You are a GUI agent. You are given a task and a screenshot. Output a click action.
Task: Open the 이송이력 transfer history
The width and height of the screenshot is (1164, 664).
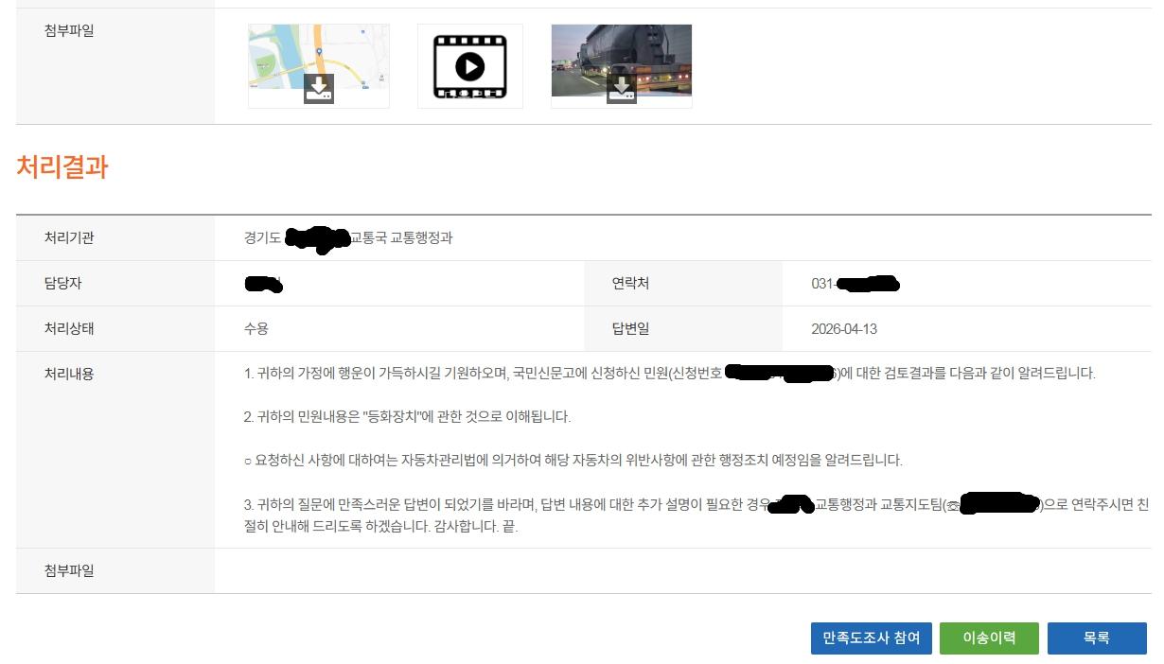(x=988, y=638)
